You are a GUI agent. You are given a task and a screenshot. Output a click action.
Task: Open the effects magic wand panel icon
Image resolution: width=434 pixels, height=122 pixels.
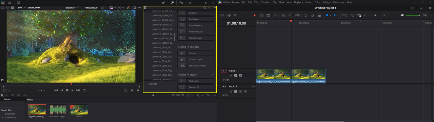coord(173,3)
